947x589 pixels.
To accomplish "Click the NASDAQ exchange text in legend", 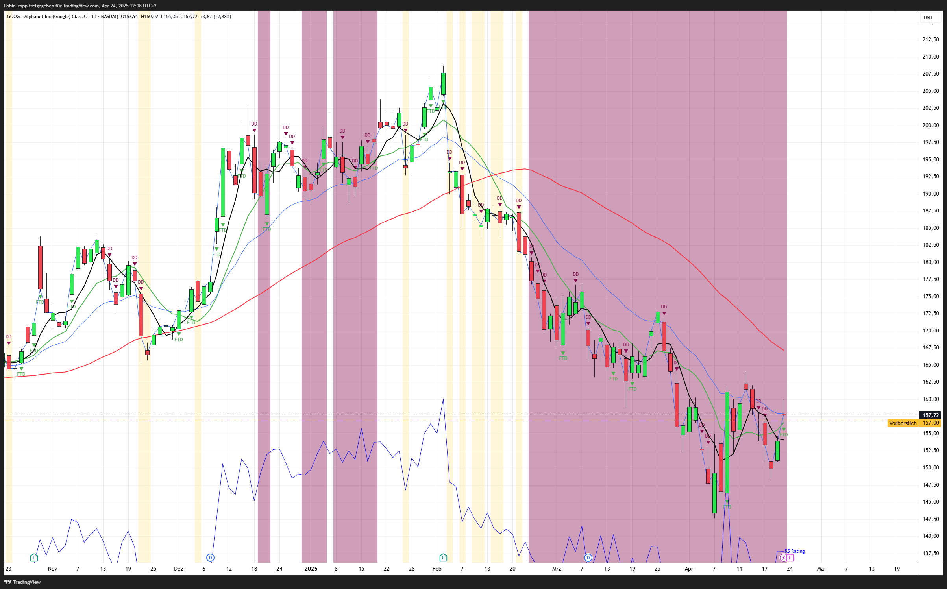I will point(109,17).
